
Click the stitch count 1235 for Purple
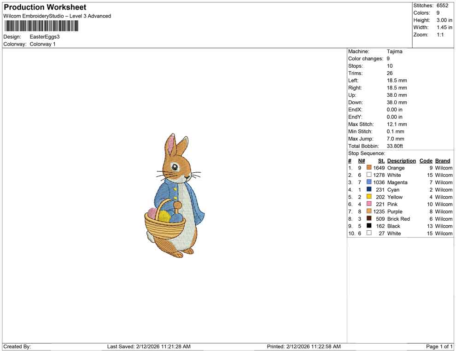click(379, 211)
